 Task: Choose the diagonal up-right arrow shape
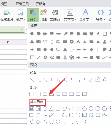65,34
